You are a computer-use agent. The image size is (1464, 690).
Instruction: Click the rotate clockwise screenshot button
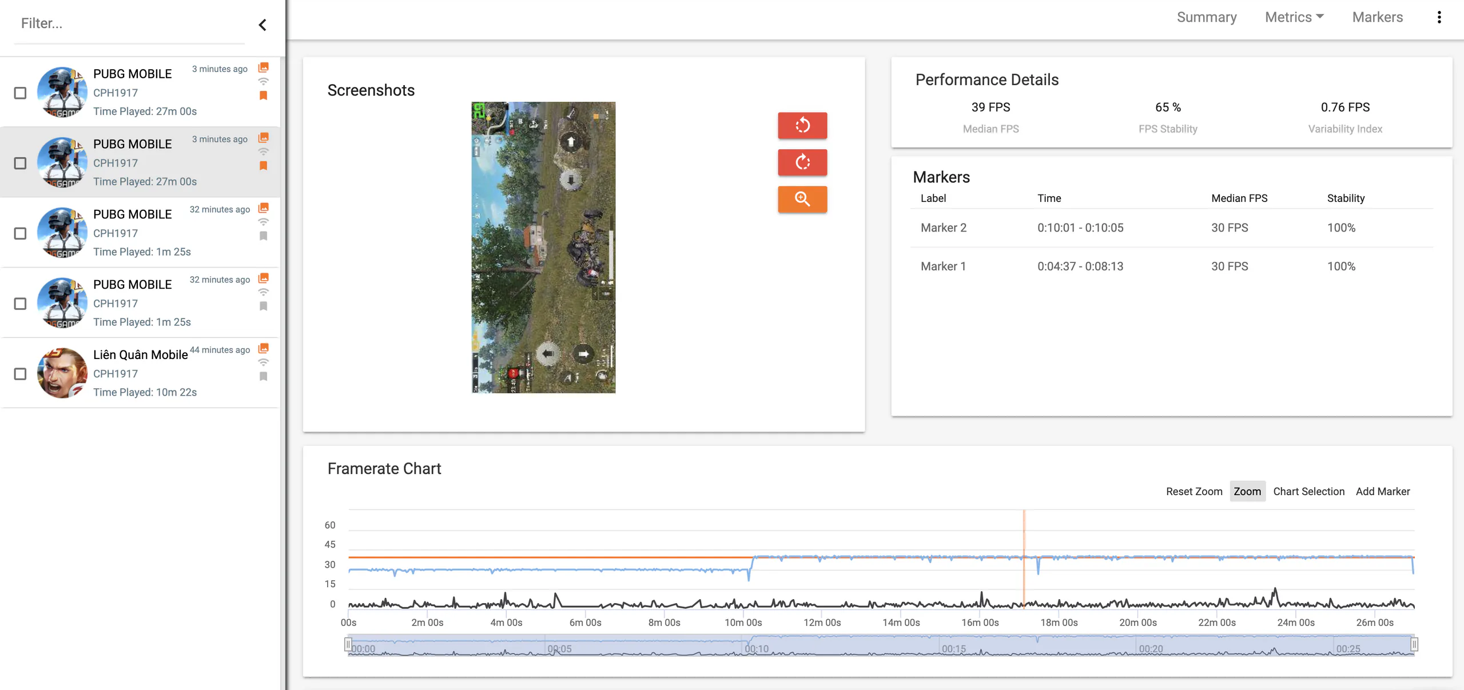coord(802,162)
